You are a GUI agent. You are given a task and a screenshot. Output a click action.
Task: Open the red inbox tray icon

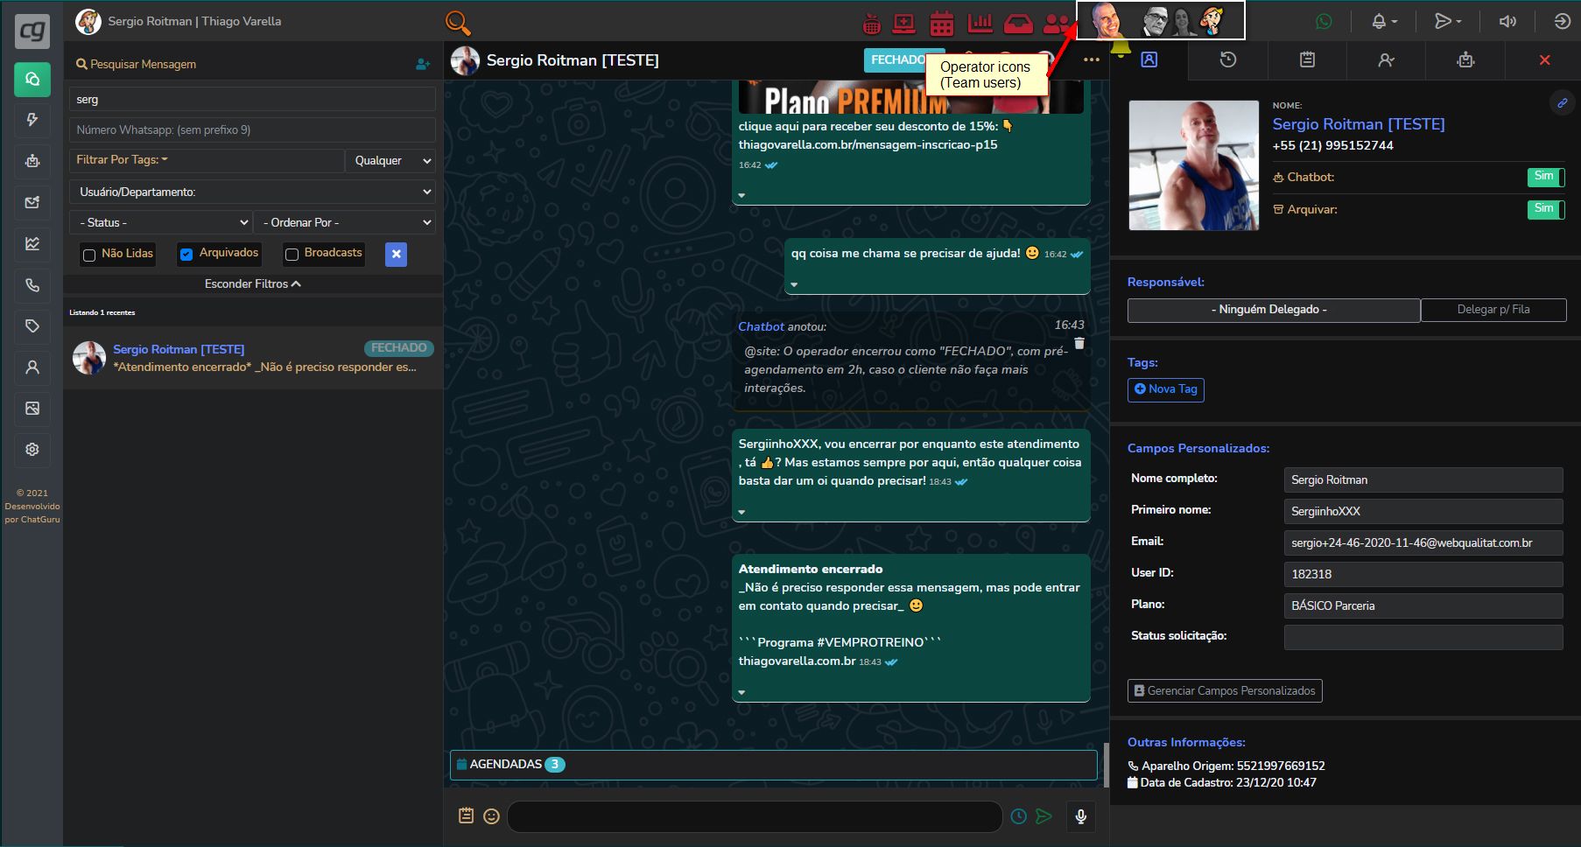click(1018, 24)
